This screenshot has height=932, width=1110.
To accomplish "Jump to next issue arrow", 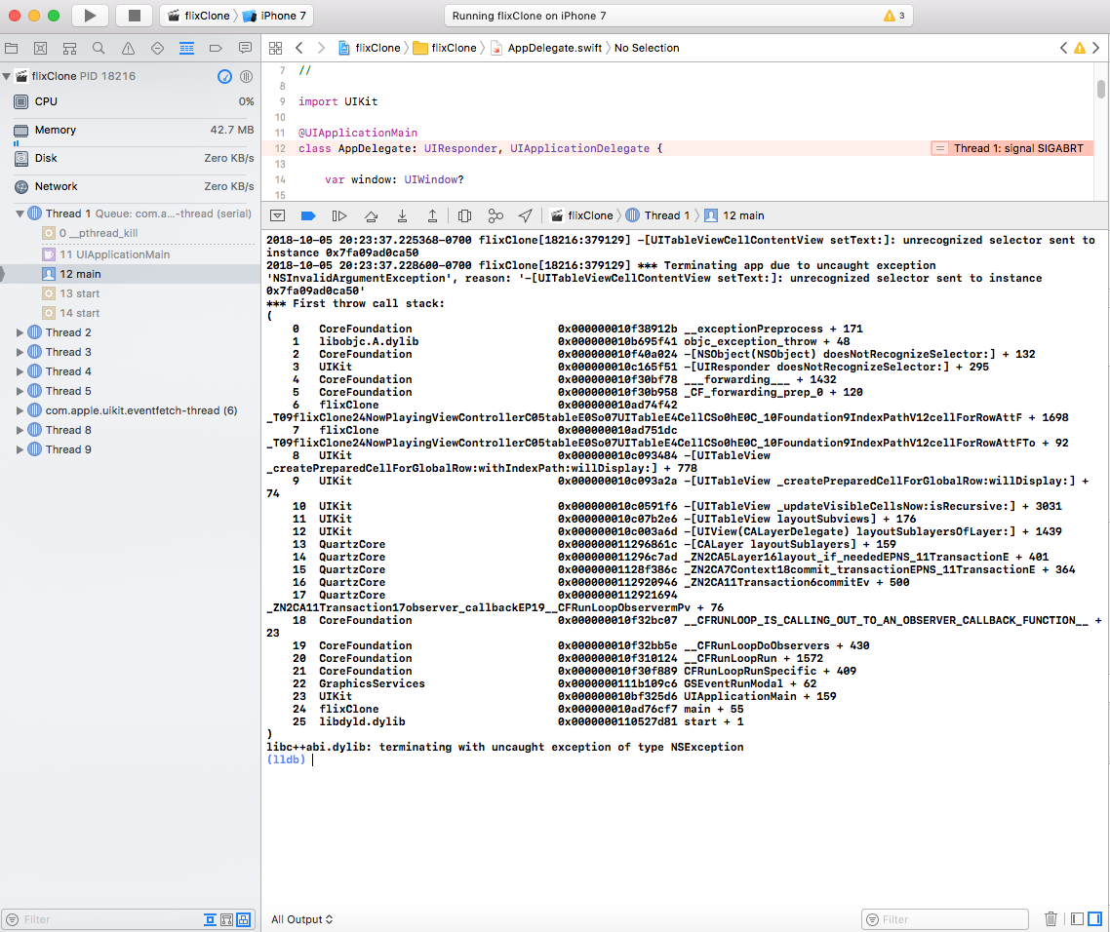I will click(x=1095, y=48).
